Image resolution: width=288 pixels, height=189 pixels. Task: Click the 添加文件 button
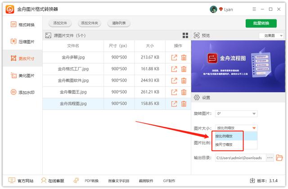pyautogui.click(x=60, y=23)
